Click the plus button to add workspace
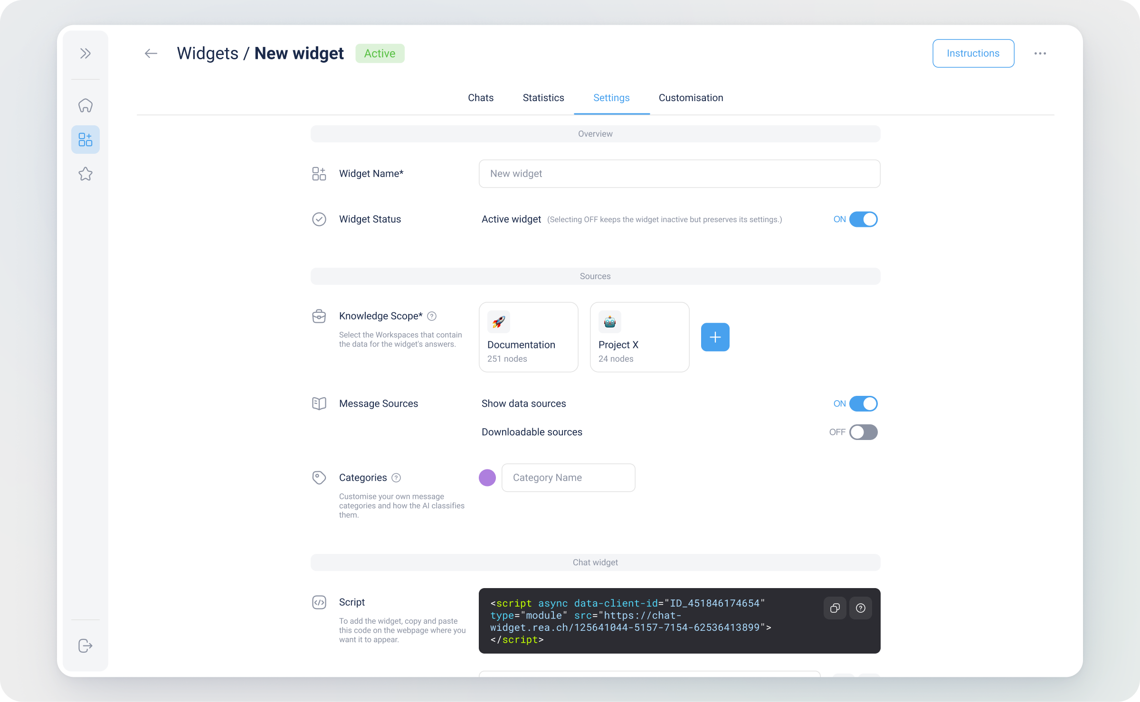Image resolution: width=1140 pixels, height=702 pixels. pyautogui.click(x=714, y=337)
